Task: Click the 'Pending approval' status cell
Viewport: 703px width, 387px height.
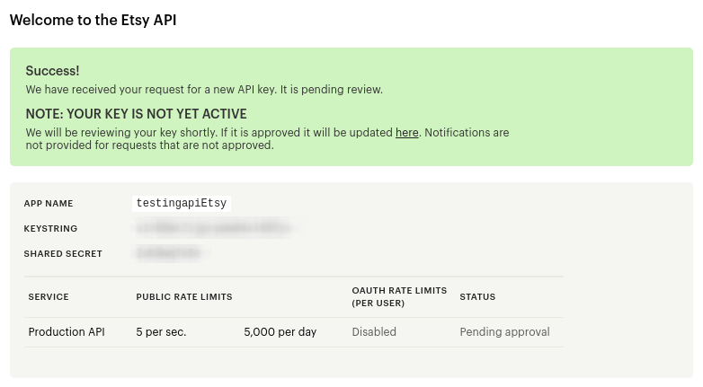Action: coord(505,332)
